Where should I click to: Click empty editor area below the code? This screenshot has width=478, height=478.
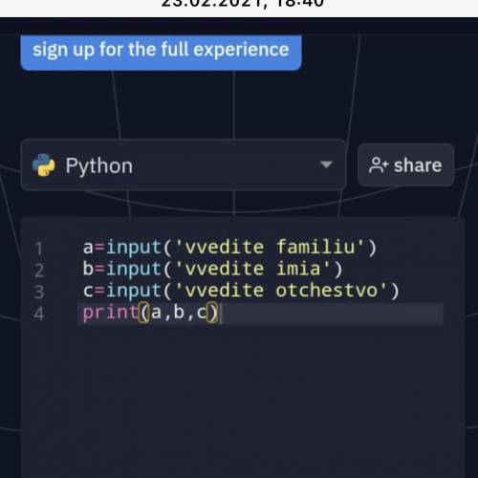[x=242, y=399]
